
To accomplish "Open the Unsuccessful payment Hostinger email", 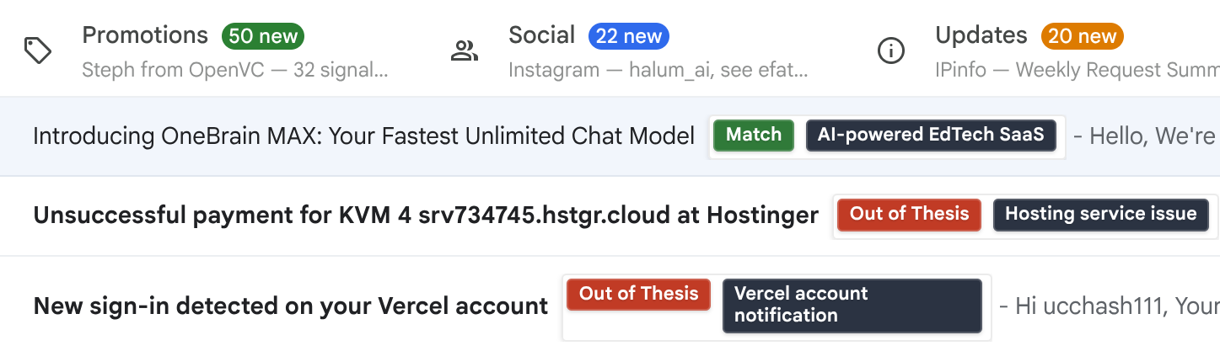I will pos(610,216).
